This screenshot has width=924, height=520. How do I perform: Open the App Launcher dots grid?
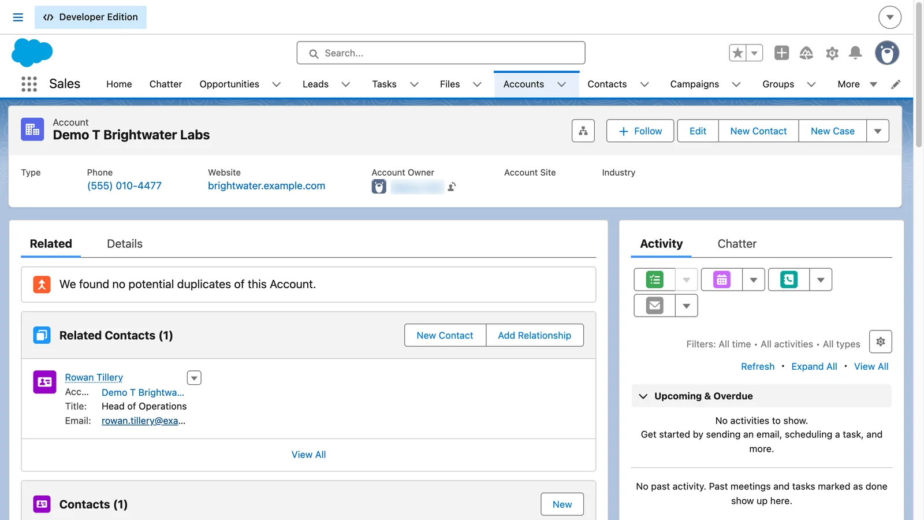pyautogui.click(x=29, y=84)
